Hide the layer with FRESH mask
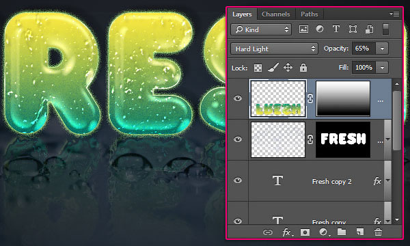 [238, 139]
